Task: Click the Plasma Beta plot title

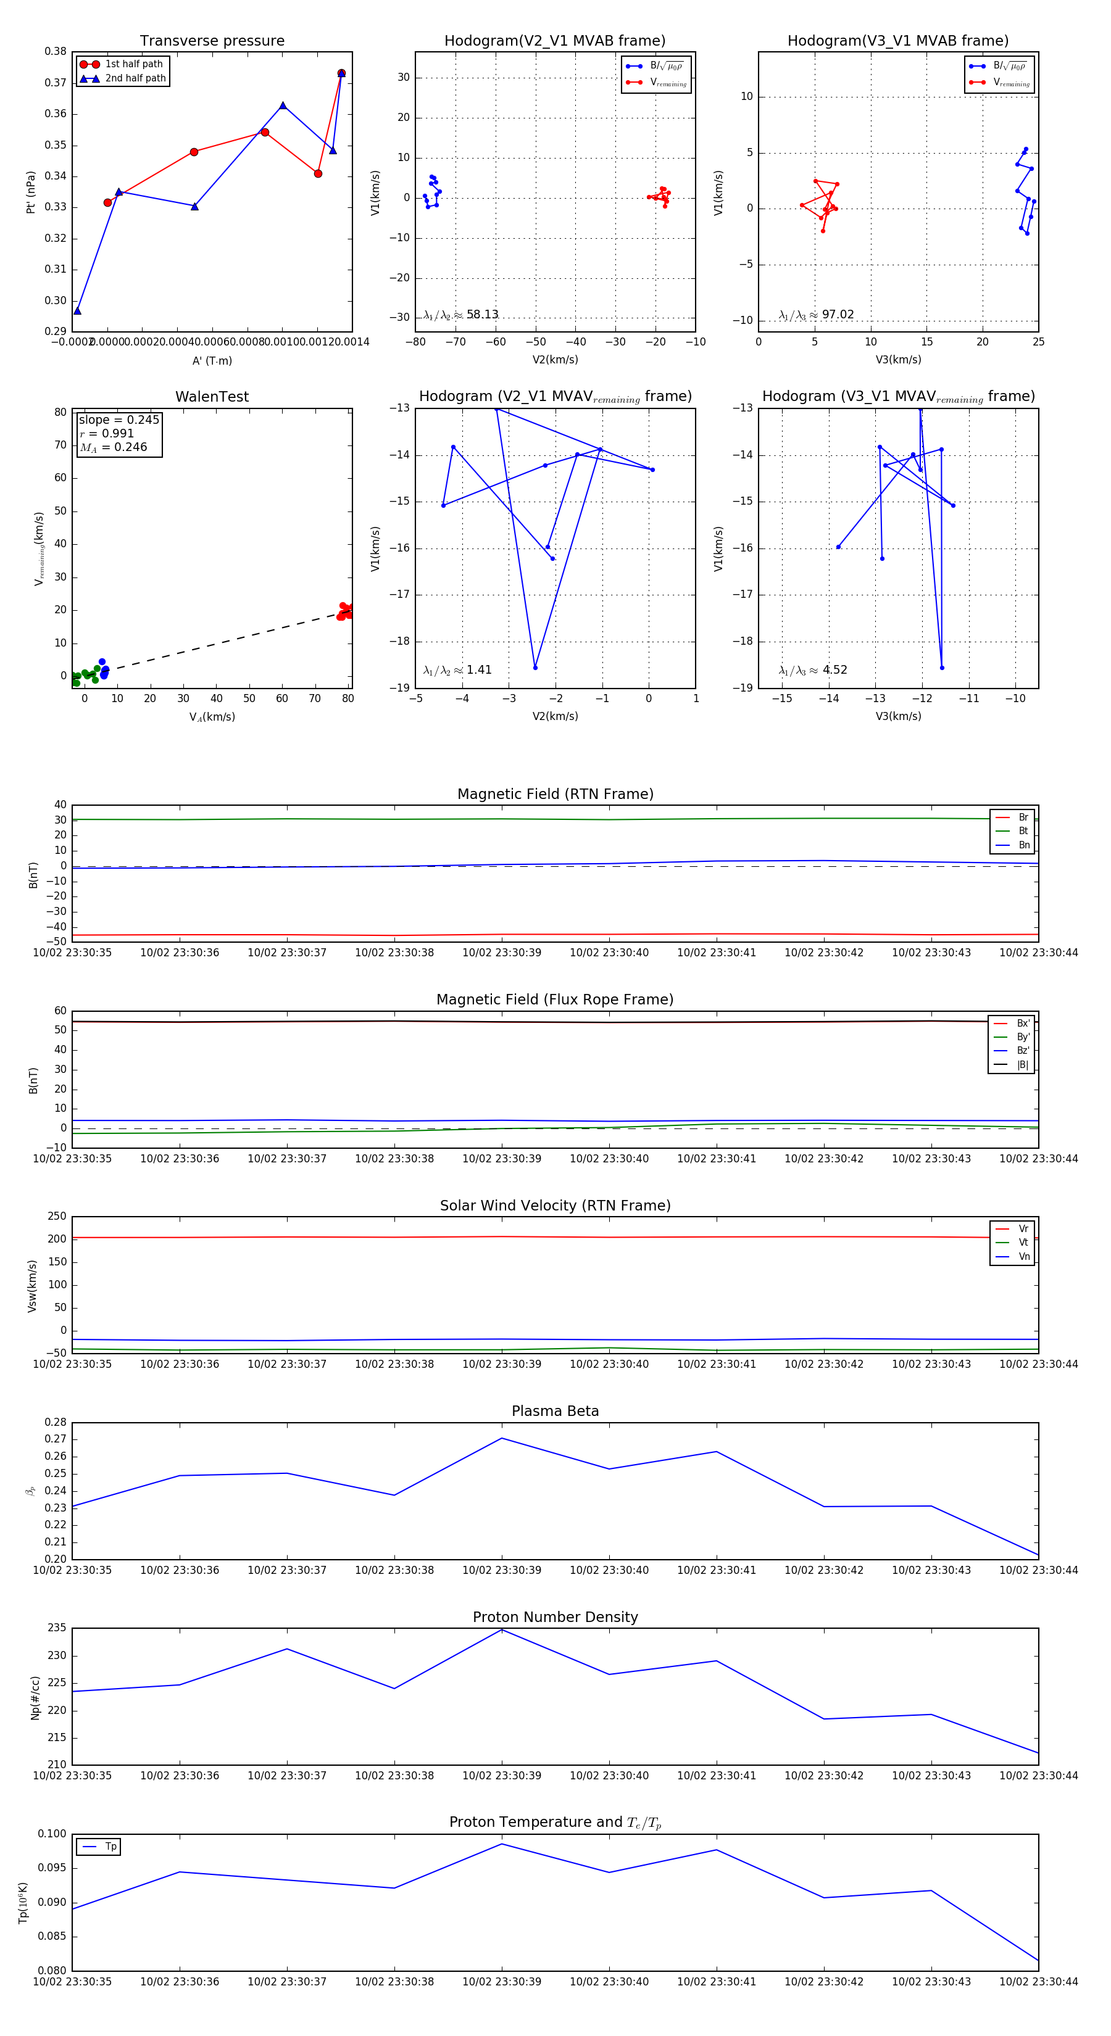Action: coord(555,1411)
